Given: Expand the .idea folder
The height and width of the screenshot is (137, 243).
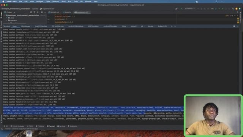Looking at the screenshot, I should coord(6,18).
